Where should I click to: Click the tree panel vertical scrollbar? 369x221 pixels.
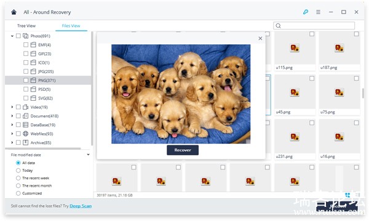[x=92, y=88]
